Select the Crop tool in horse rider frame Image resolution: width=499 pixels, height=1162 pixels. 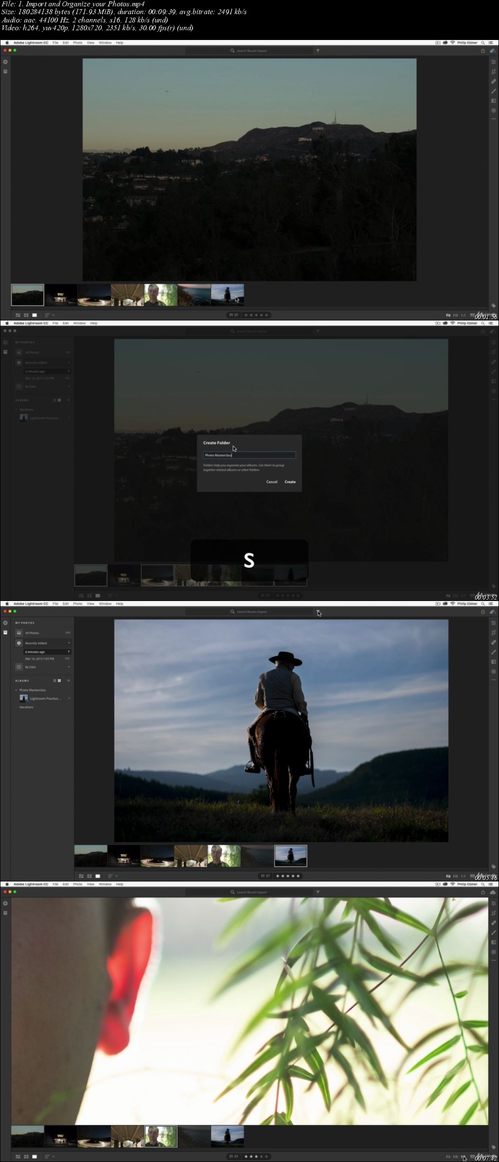(493, 633)
